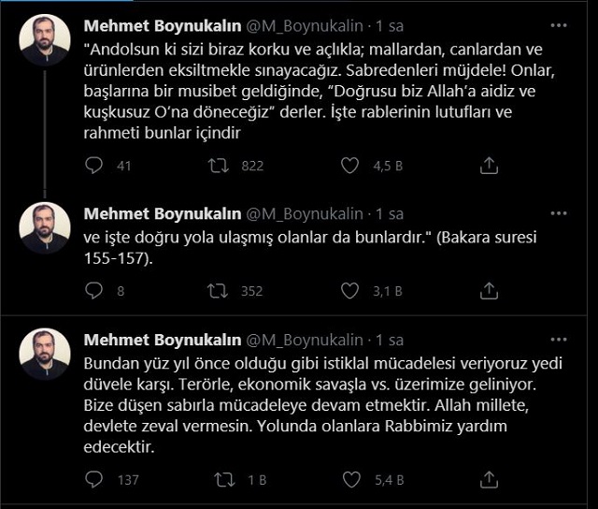
Task: Share the istiklal mücadelesi tweet
Action: tap(488, 480)
